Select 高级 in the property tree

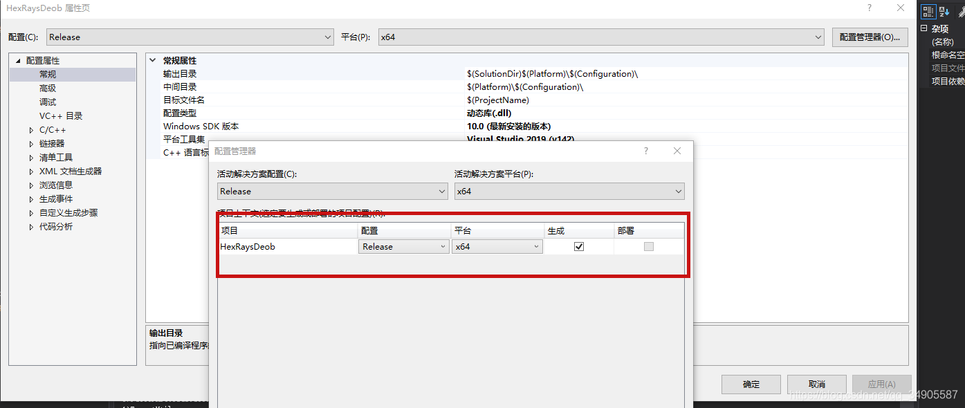pos(48,89)
